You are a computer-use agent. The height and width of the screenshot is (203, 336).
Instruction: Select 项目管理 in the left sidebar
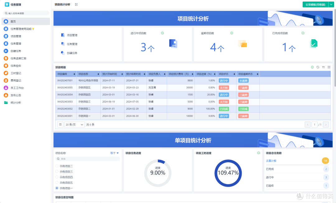point(16,36)
